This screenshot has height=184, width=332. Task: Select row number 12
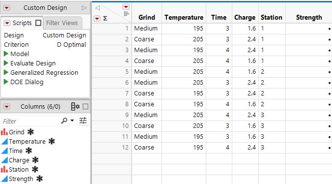coord(112,147)
